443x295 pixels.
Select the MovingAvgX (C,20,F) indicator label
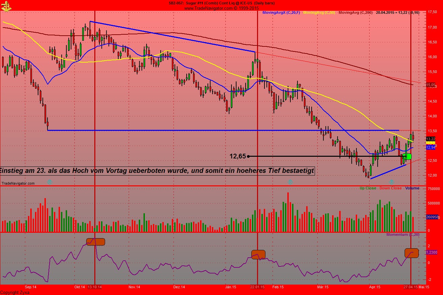281,12
